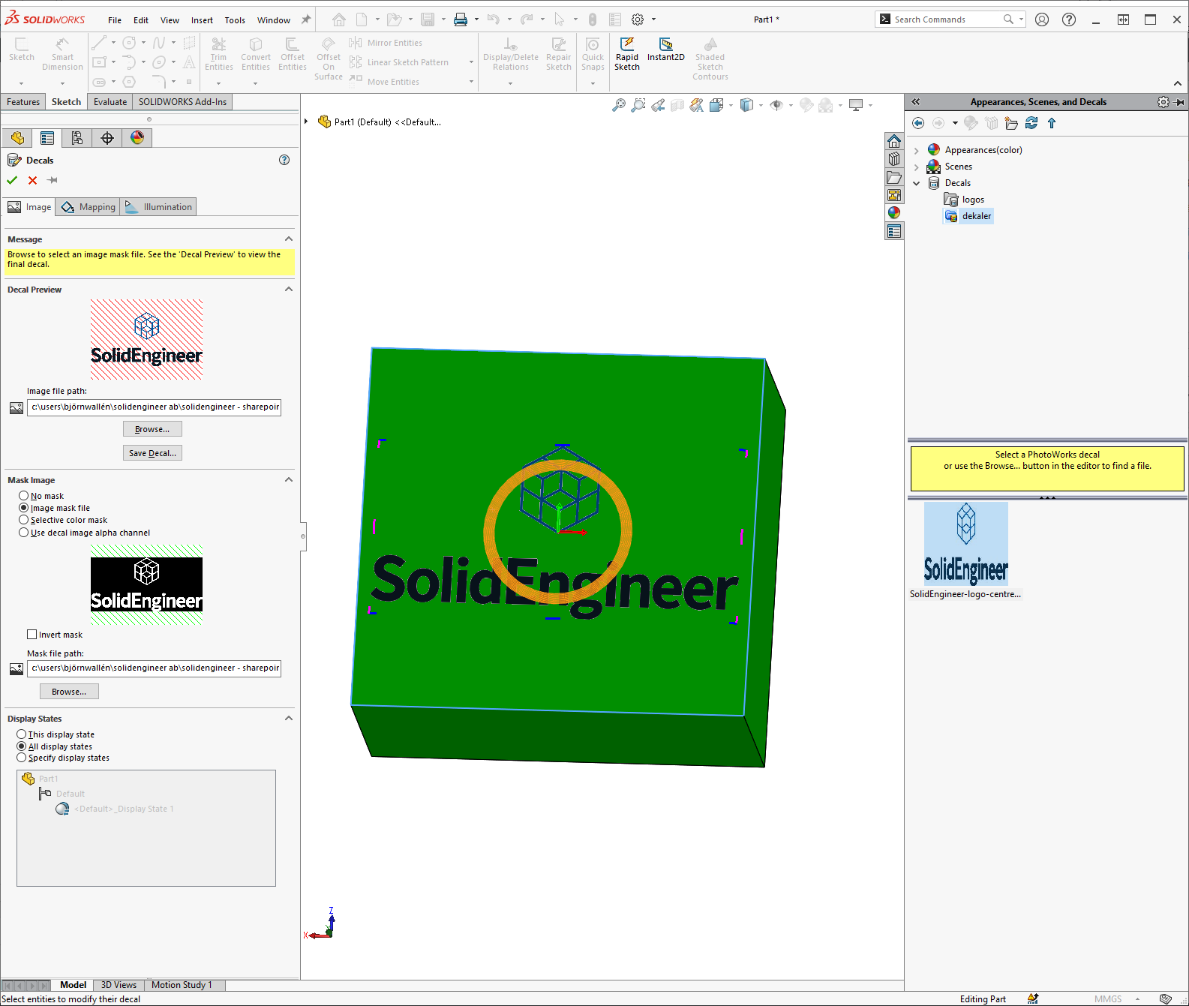
Task: Cancel decal with the red X icon
Action: [32, 180]
